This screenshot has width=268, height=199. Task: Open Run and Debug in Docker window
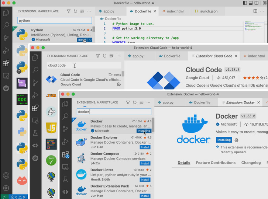[65, 142]
